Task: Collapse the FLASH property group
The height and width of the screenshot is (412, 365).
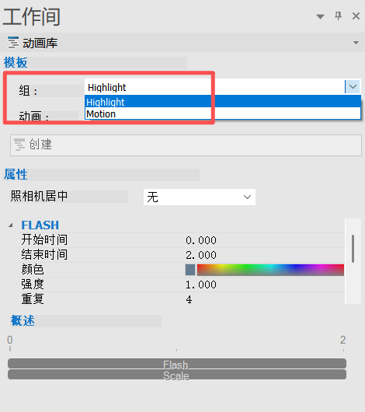Action: (11, 225)
